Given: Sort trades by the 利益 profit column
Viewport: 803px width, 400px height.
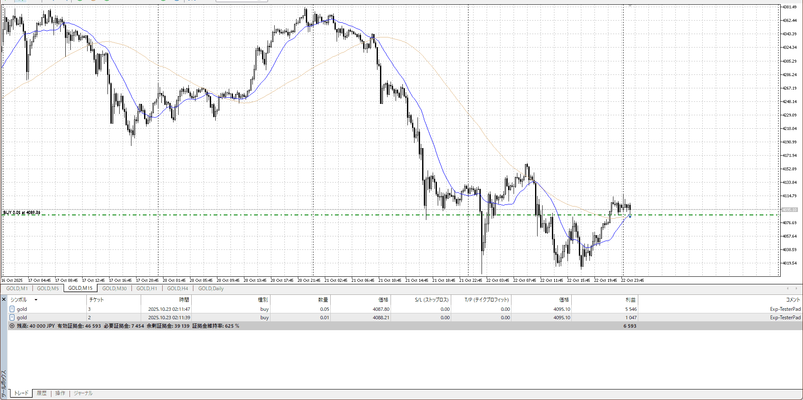Looking at the screenshot, I should coord(630,300).
